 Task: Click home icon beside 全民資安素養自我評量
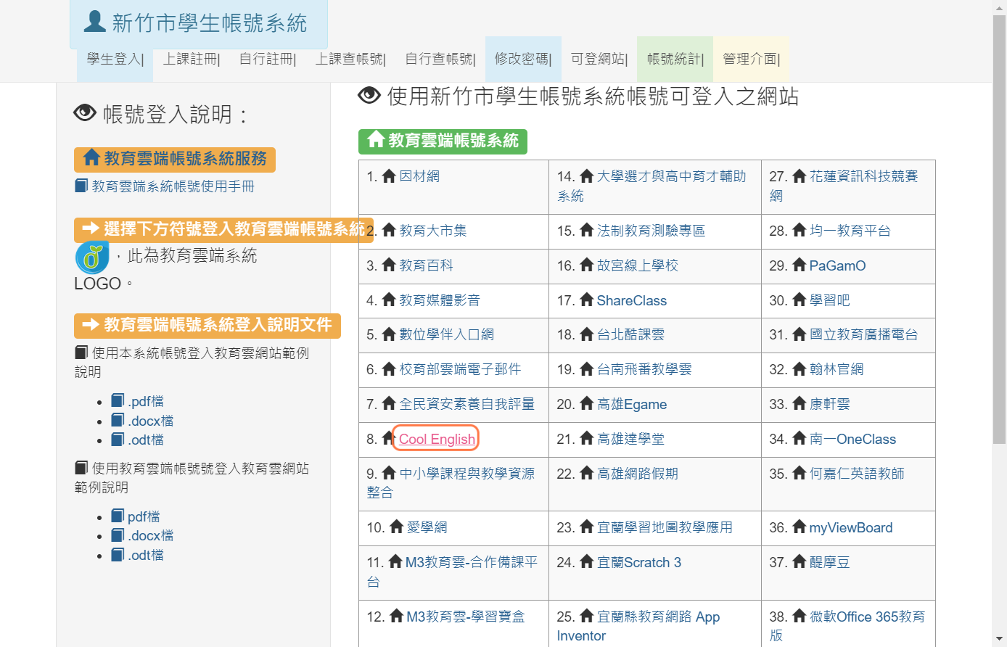click(389, 403)
